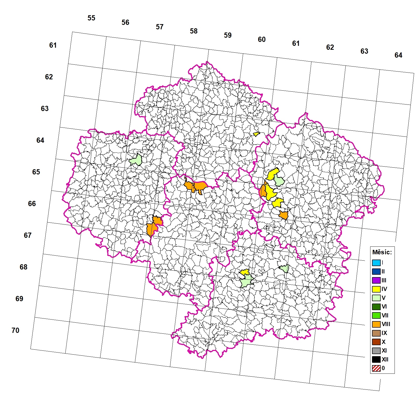Click grid column label 60

point(262,39)
